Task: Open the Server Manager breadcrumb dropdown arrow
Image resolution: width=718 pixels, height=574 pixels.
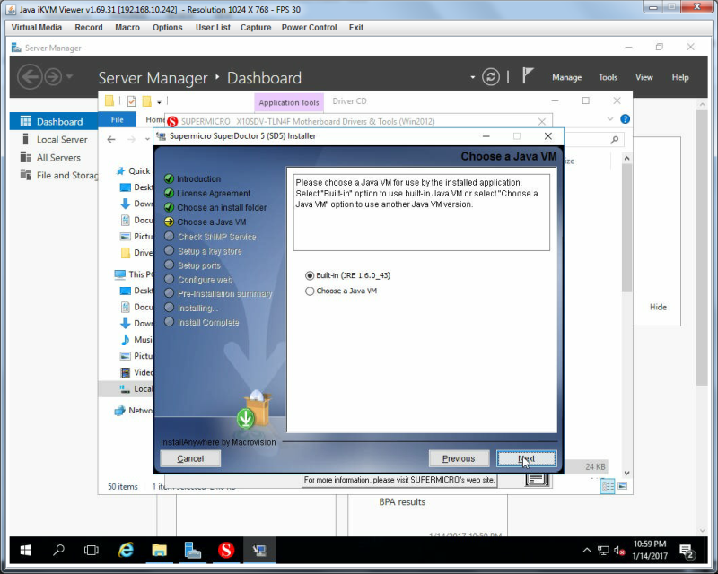Action: point(473,77)
